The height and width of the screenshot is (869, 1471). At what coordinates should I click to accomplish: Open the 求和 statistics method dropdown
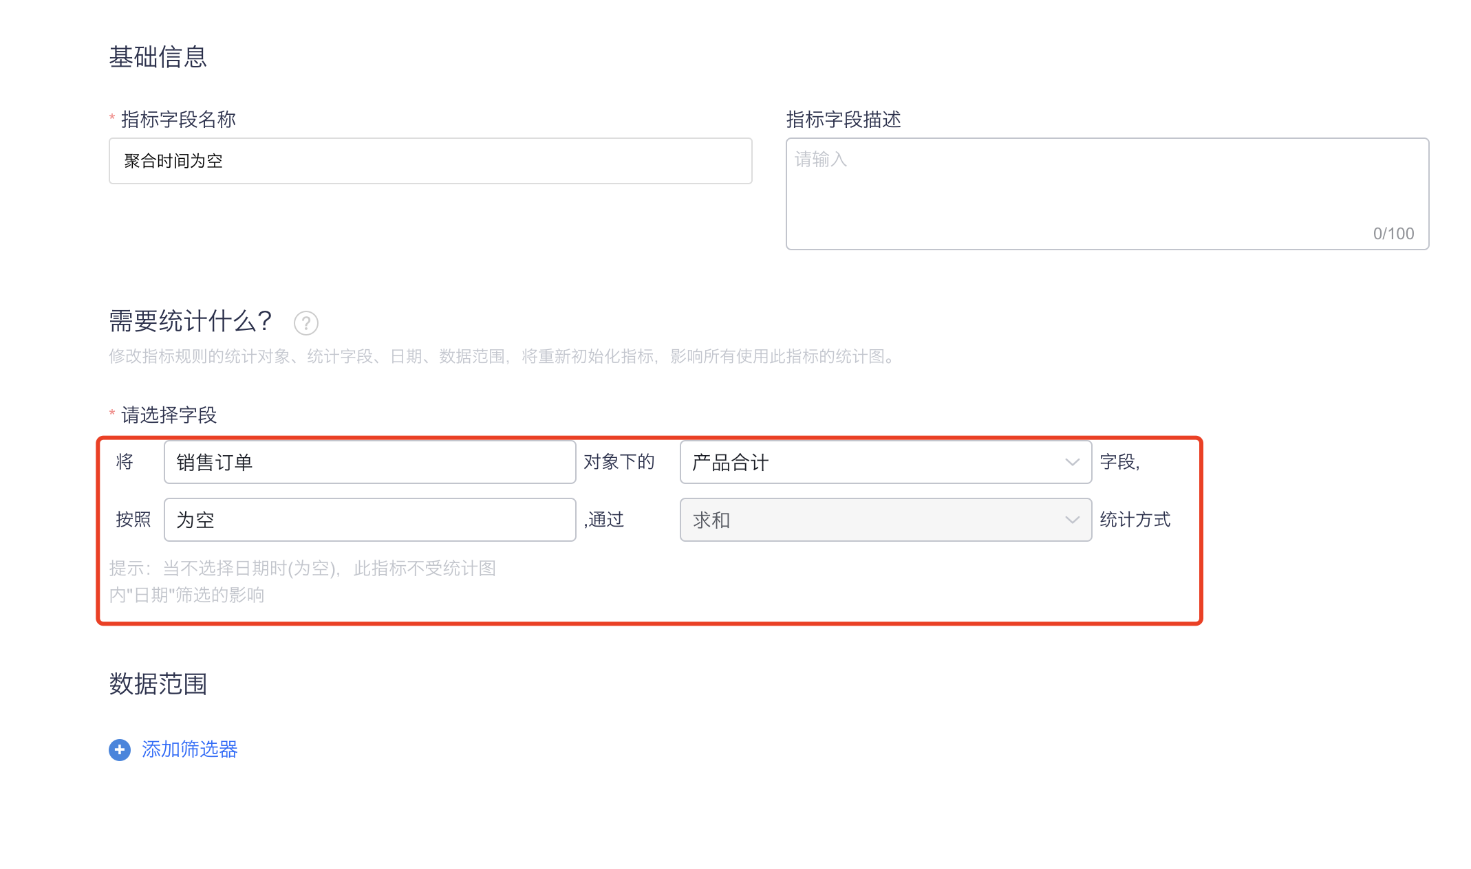[874, 520]
